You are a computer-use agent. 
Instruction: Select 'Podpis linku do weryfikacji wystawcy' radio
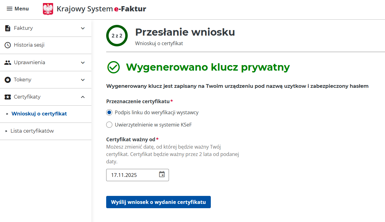(x=109, y=112)
